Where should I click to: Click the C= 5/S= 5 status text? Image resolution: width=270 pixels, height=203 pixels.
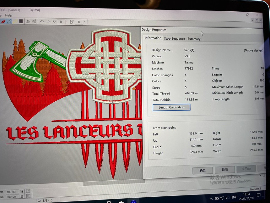[45, 200]
